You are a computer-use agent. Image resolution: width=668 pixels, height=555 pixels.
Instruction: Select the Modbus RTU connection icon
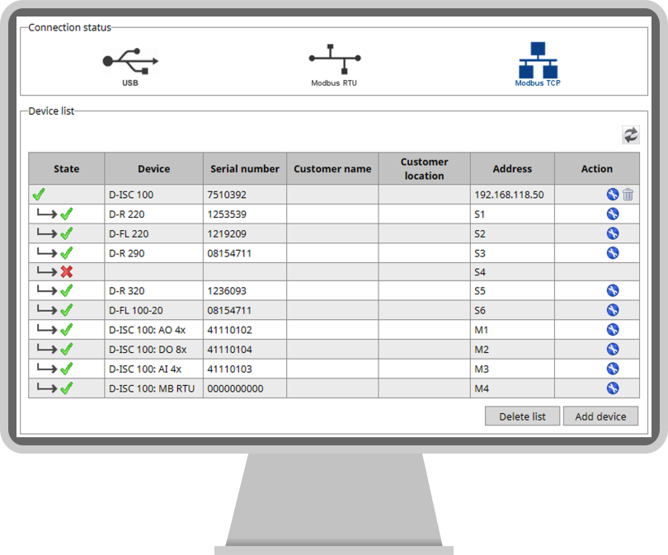pyautogui.click(x=333, y=60)
